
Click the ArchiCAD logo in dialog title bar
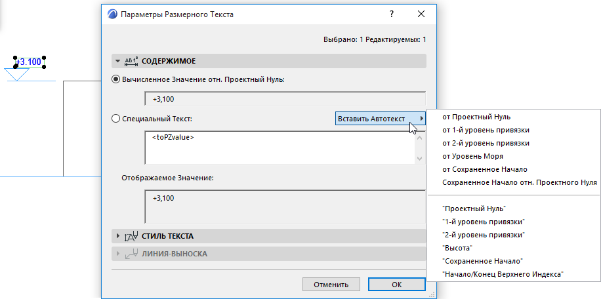112,14
